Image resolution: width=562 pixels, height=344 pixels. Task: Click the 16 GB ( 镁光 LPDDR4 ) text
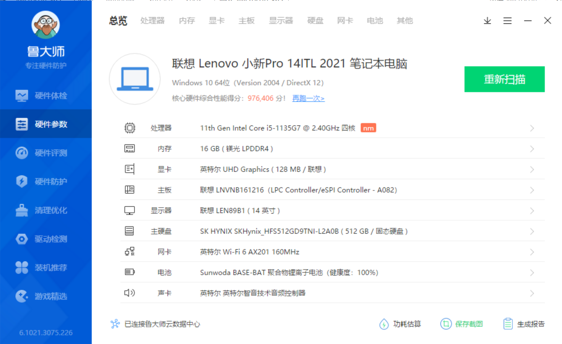[237, 149]
